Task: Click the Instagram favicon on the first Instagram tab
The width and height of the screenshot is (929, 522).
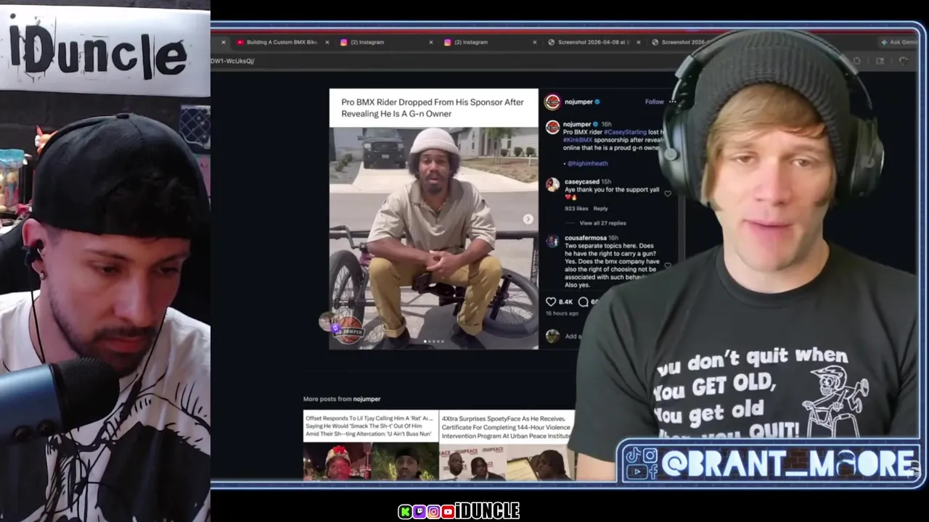Action: [x=344, y=42]
